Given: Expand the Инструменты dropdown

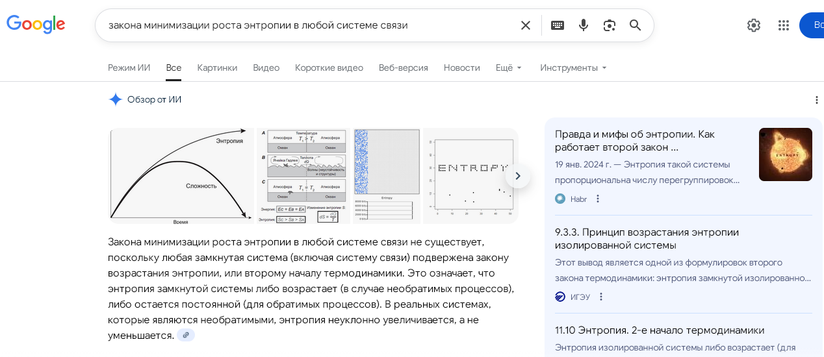Looking at the screenshot, I should [x=574, y=68].
